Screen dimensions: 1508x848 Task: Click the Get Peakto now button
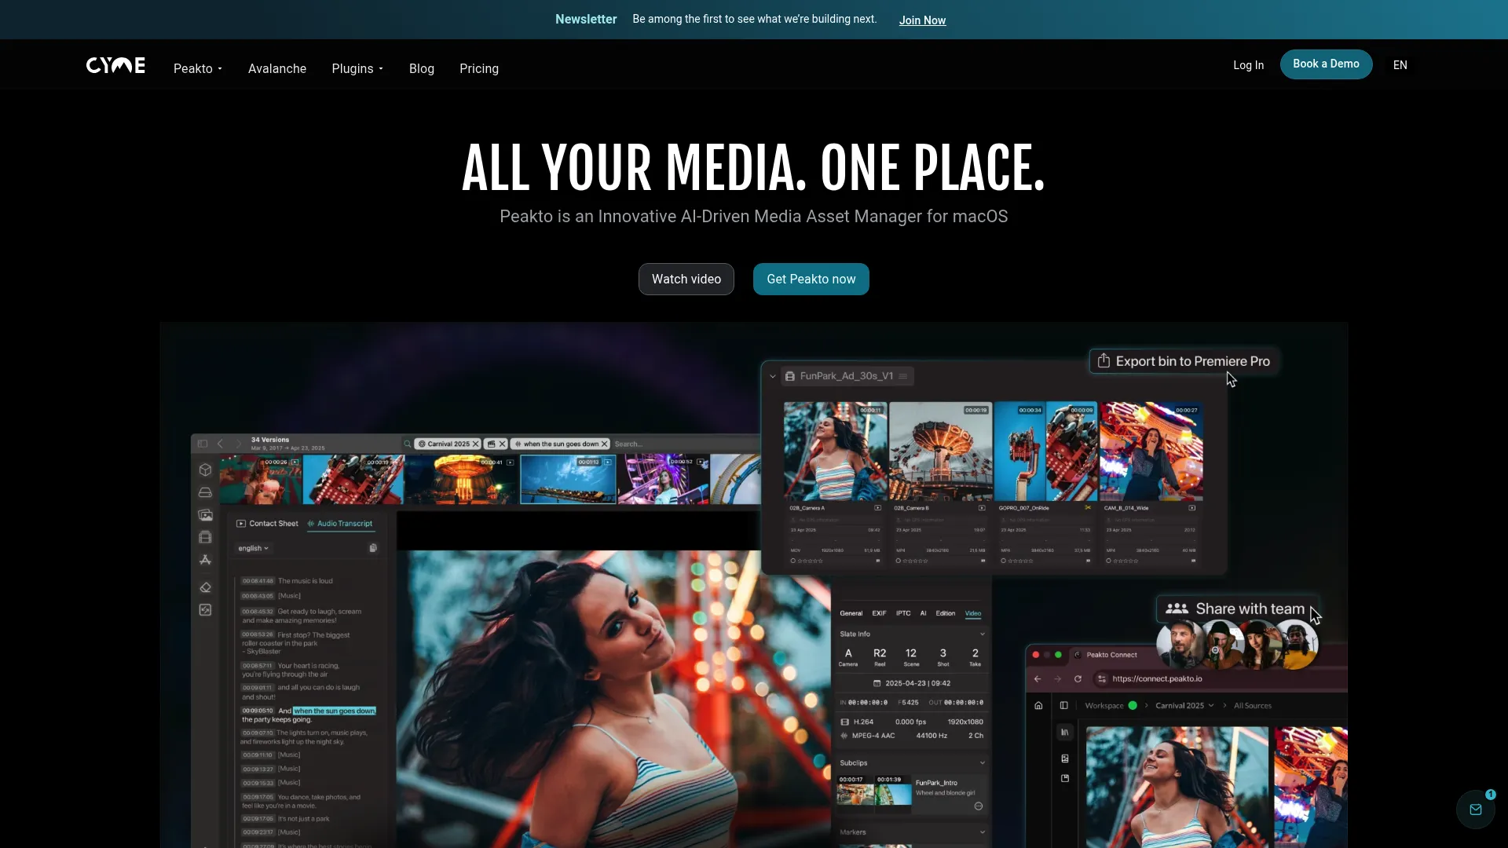(x=811, y=279)
